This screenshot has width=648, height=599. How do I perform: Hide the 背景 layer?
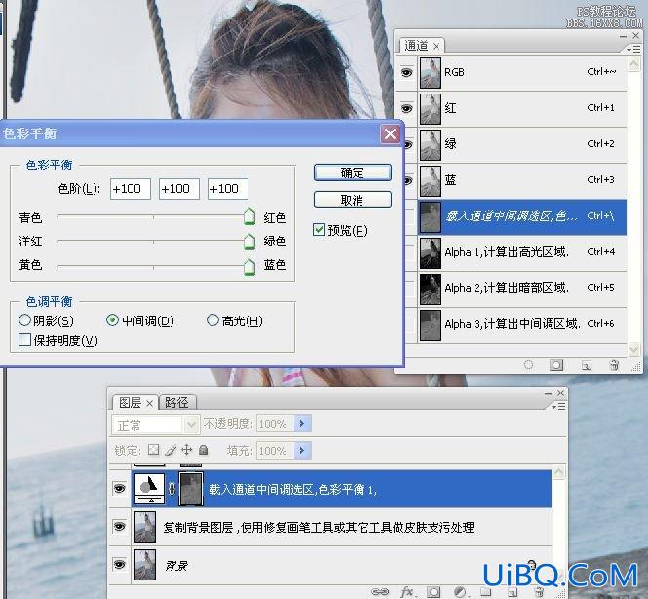click(x=120, y=564)
